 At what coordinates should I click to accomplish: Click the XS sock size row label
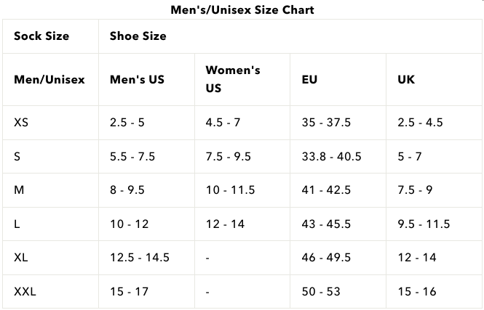point(21,123)
